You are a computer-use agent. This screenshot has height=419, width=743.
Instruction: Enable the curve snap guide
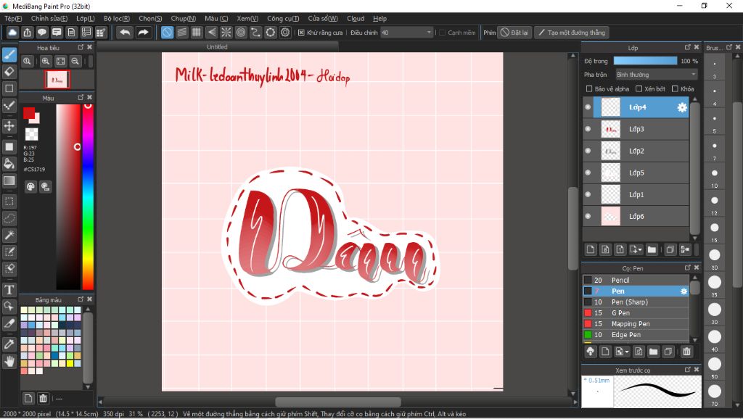(x=255, y=33)
